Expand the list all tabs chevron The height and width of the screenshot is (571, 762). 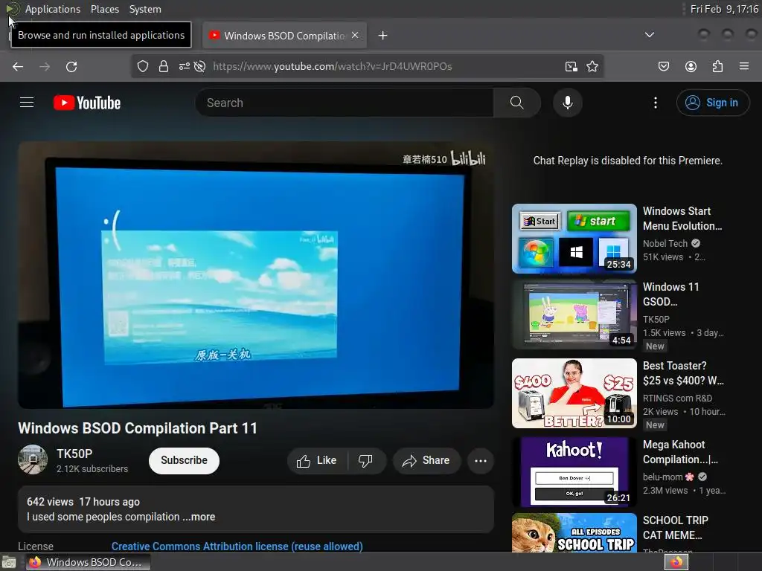pyautogui.click(x=649, y=35)
